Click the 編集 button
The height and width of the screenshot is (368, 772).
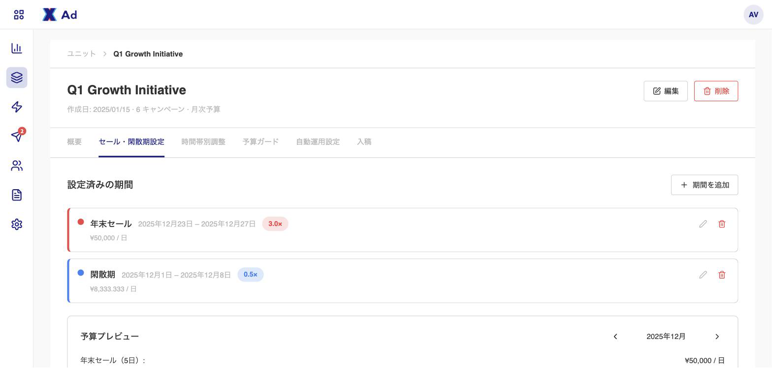pyautogui.click(x=666, y=91)
